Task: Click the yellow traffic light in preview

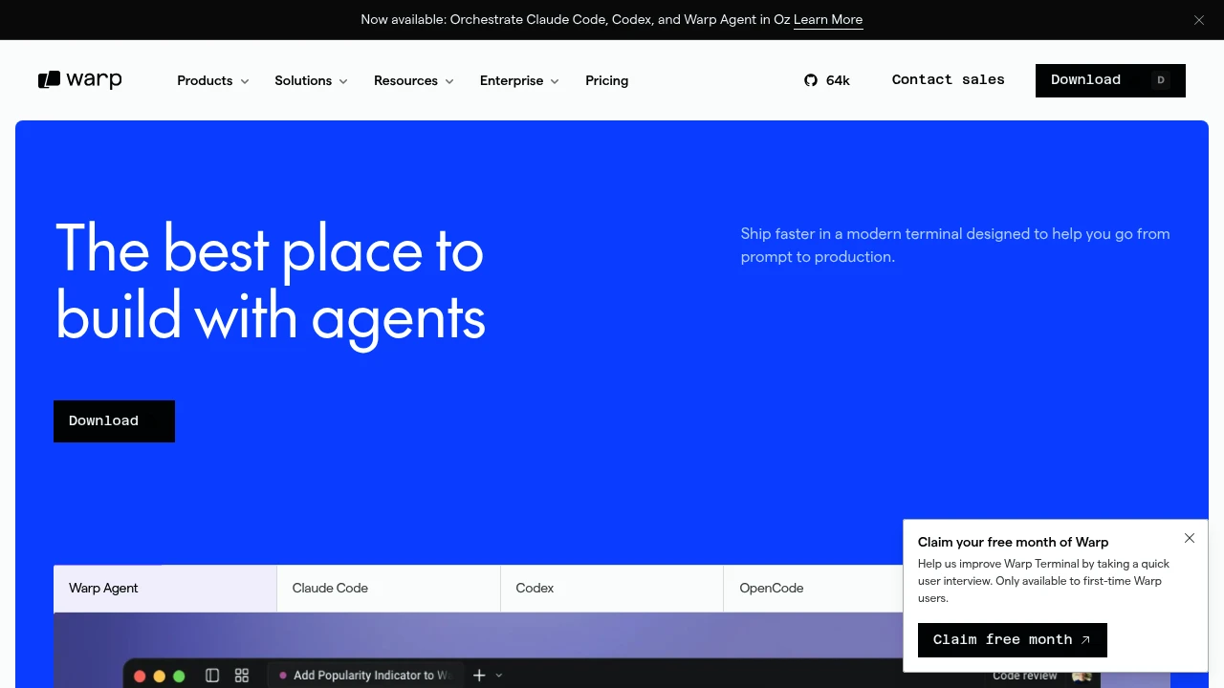Action: (x=159, y=677)
